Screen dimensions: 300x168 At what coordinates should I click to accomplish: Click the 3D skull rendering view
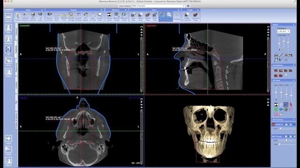(208, 132)
